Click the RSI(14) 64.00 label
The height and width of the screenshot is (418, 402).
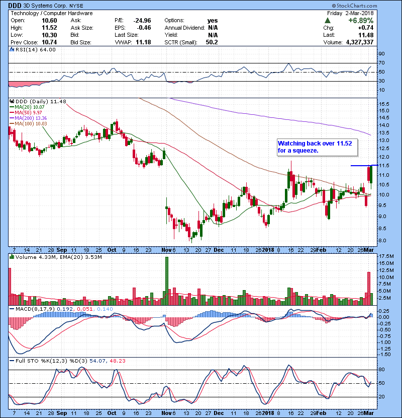(x=35, y=49)
